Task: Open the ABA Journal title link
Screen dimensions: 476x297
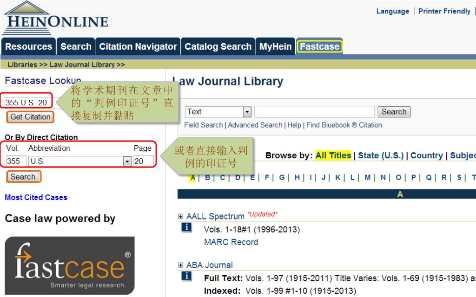Action: click(210, 265)
